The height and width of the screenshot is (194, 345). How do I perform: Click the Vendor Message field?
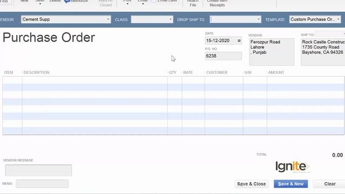(x=38, y=170)
